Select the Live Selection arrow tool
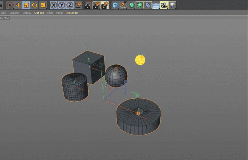This screenshot has width=248, height=160. click(10, 5)
